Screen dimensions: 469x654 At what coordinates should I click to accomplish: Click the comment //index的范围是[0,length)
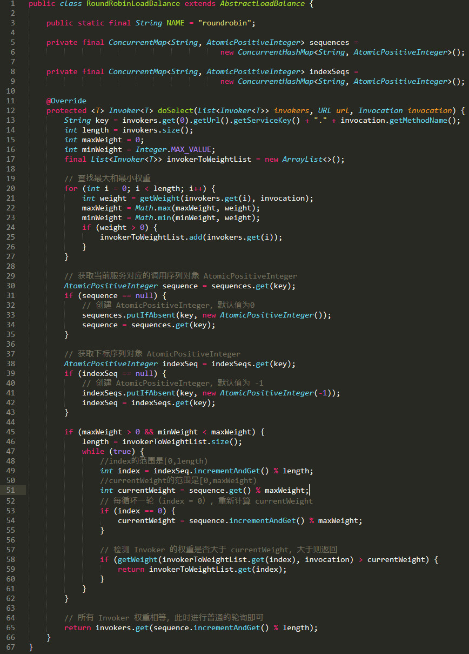click(x=153, y=461)
